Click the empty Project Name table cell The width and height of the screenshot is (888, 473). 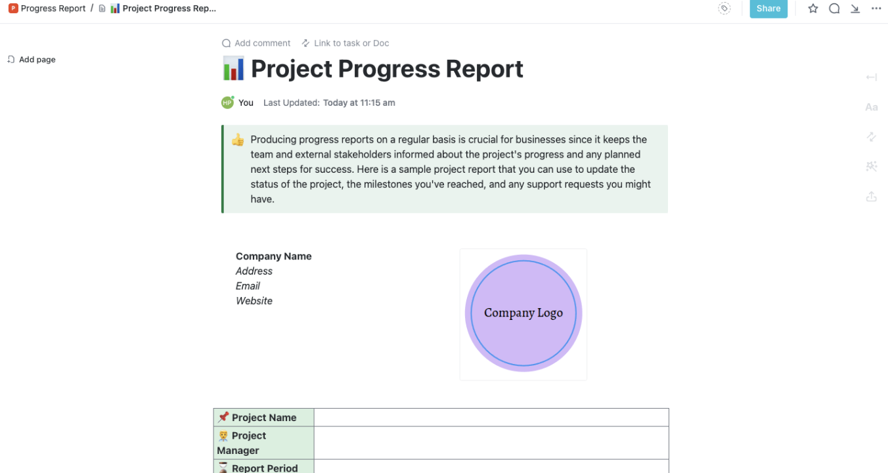(x=491, y=418)
